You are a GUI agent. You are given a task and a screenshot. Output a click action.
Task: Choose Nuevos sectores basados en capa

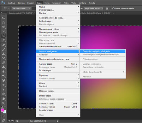coord(58,59)
